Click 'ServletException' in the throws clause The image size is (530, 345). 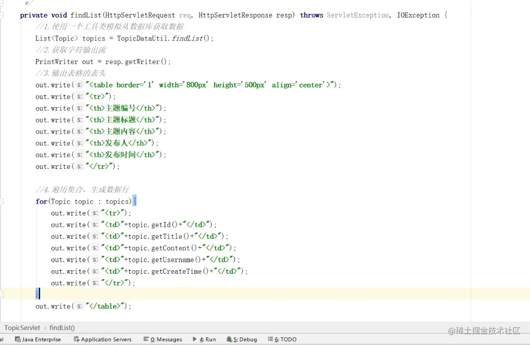[358, 15]
